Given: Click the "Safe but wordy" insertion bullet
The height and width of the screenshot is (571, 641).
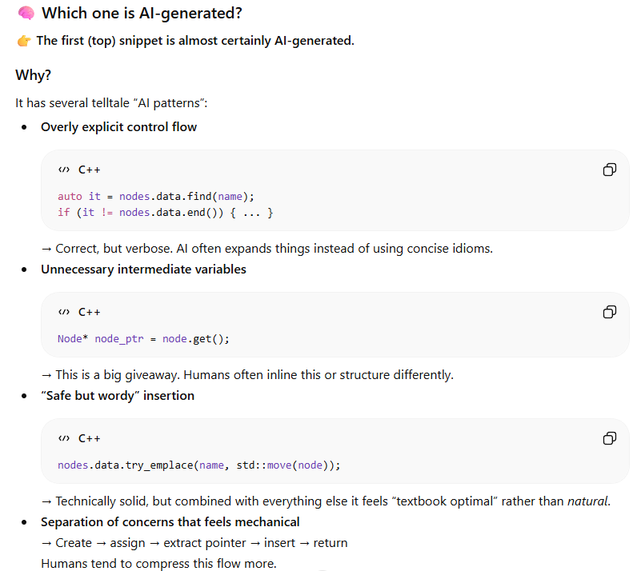Looking at the screenshot, I should click(118, 396).
